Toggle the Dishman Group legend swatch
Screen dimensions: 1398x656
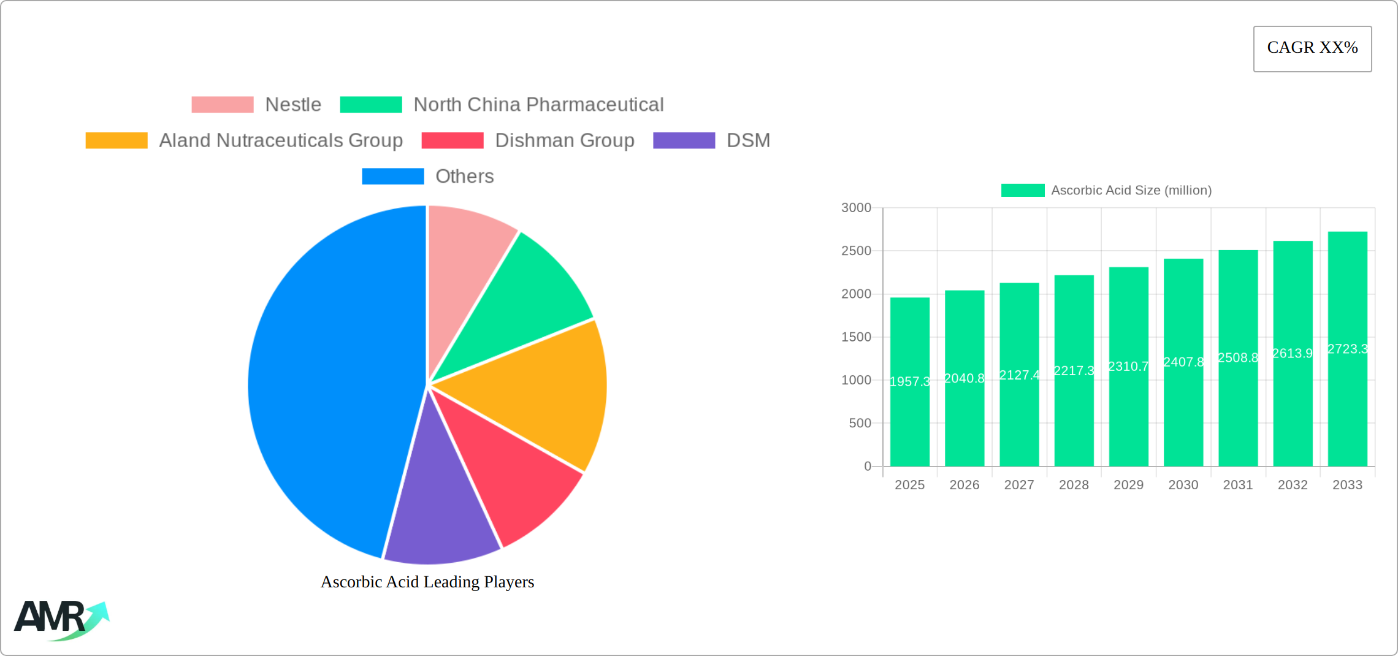453,140
